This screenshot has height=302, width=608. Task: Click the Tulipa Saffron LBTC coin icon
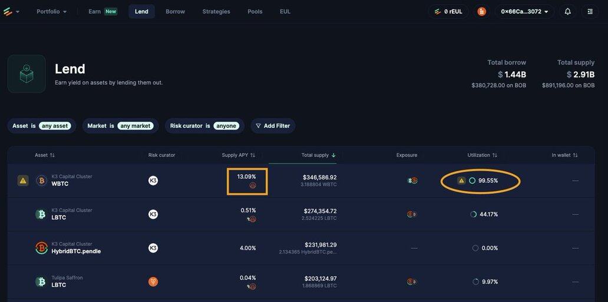click(41, 282)
